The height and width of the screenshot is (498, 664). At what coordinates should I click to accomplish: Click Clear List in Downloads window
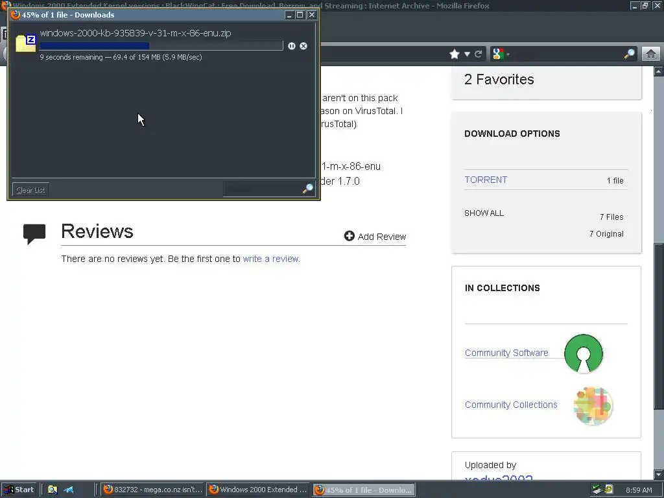(x=30, y=190)
